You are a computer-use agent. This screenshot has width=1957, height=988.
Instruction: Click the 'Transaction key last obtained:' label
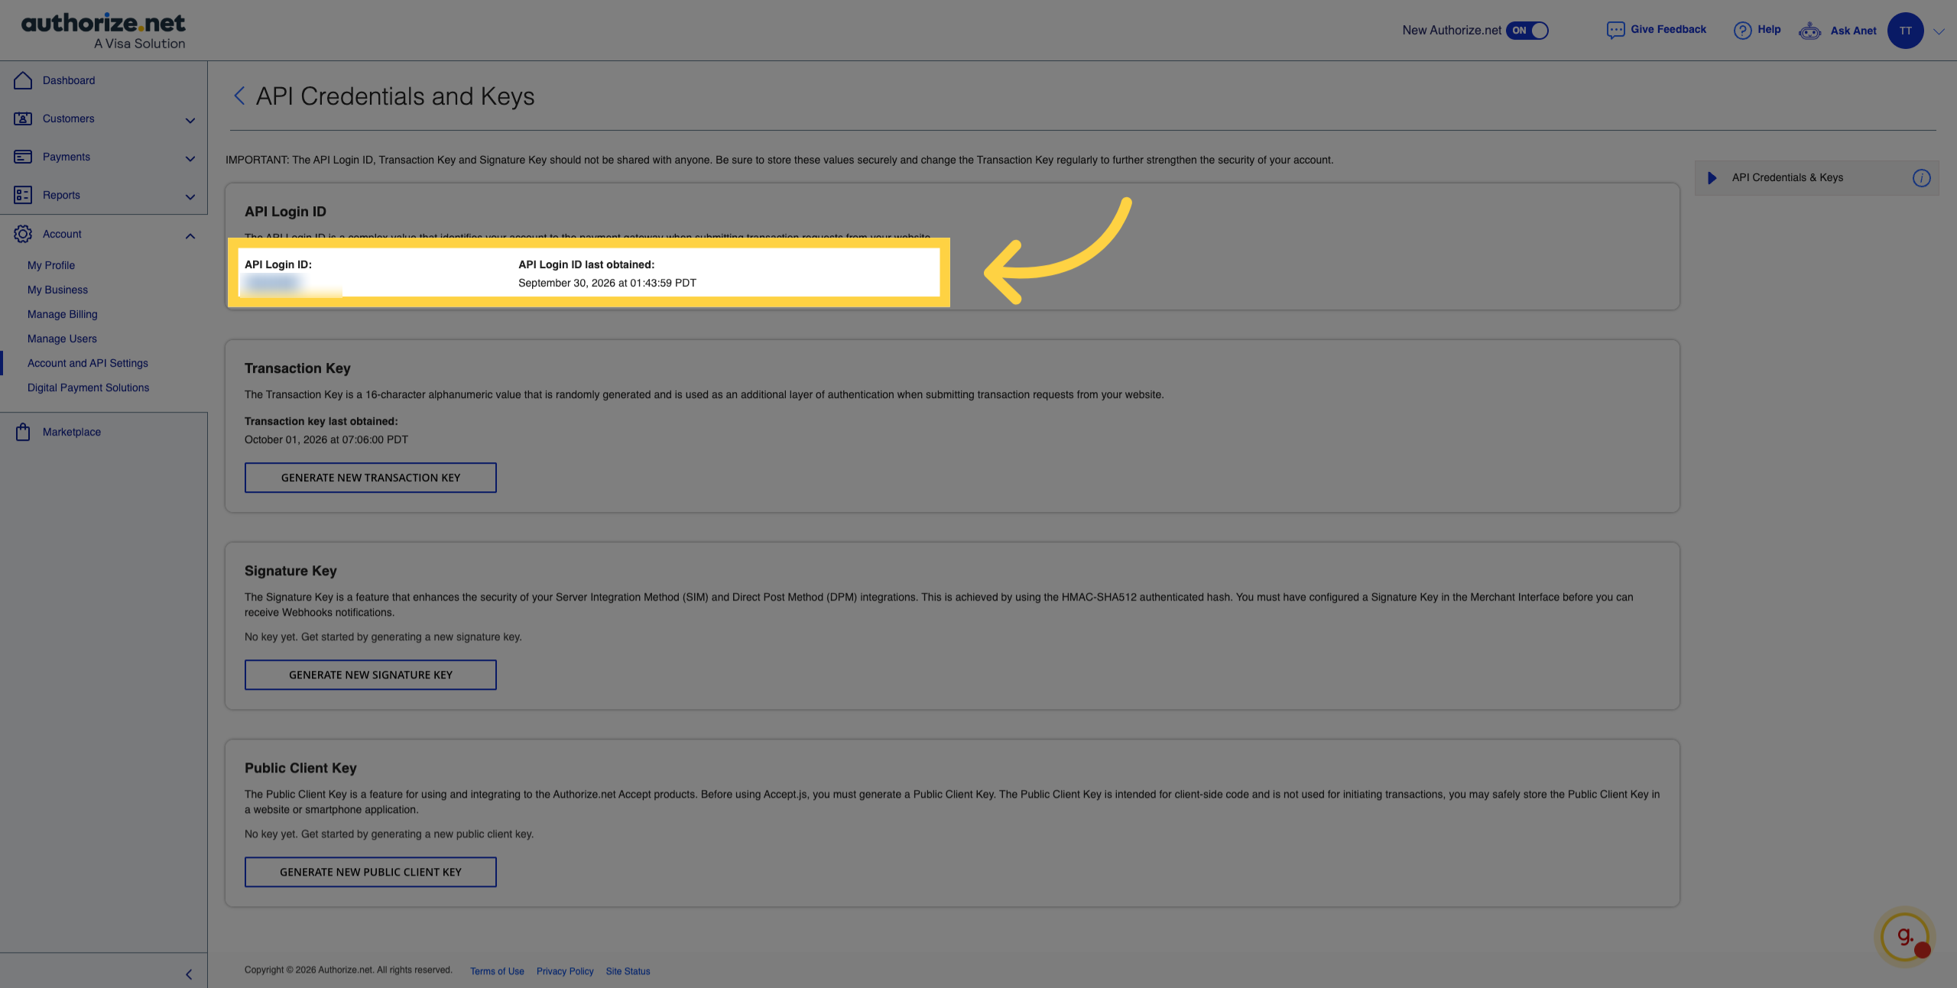click(321, 421)
